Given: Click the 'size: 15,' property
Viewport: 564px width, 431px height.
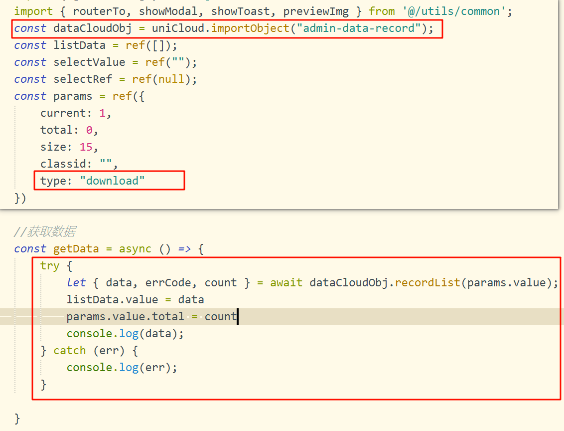Looking at the screenshot, I should point(69,147).
